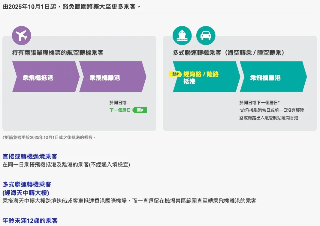This screenshot has width=320, height=226.
Task: Click the bold text 於同日或下一個曆日*
Action: point(259,103)
